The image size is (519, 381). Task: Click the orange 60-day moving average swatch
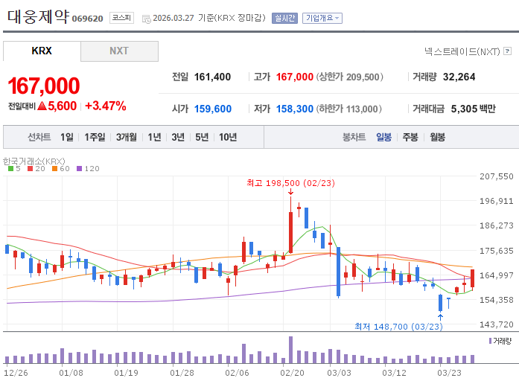55,169
